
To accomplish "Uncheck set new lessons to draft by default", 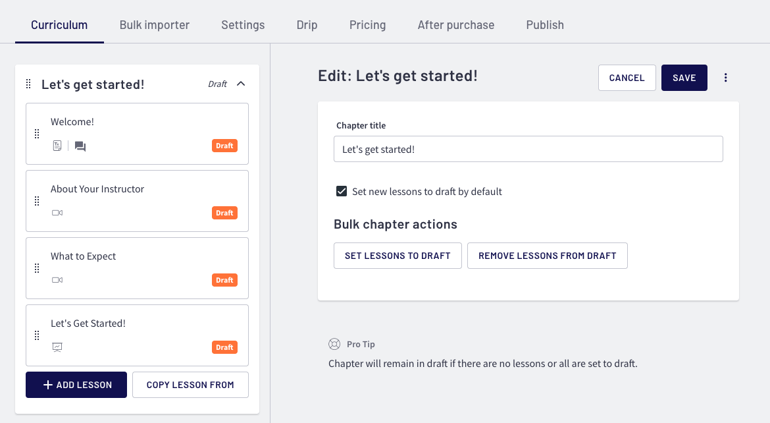I will (342, 190).
